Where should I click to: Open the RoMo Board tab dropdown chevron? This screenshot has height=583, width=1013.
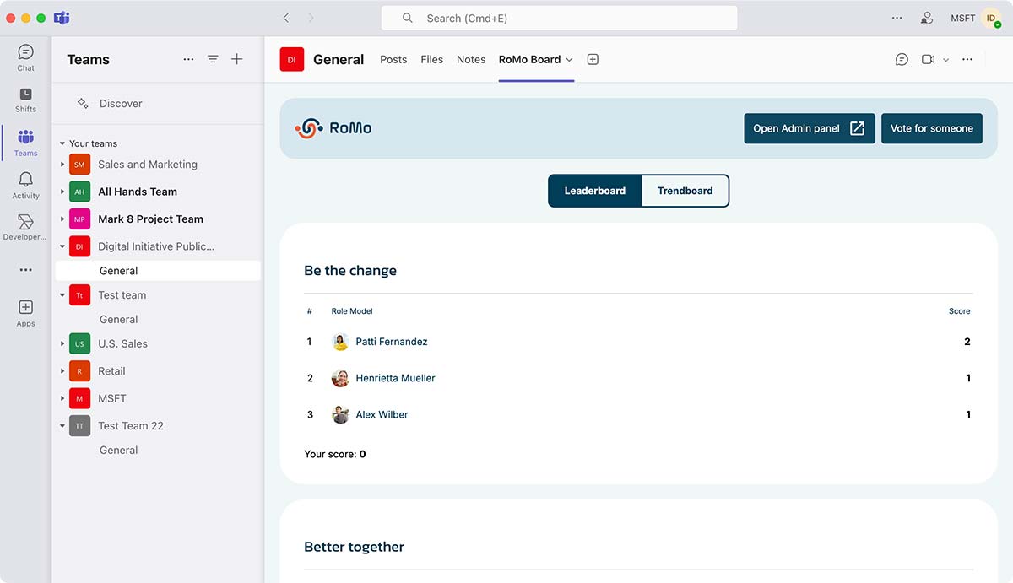[x=569, y=59]
